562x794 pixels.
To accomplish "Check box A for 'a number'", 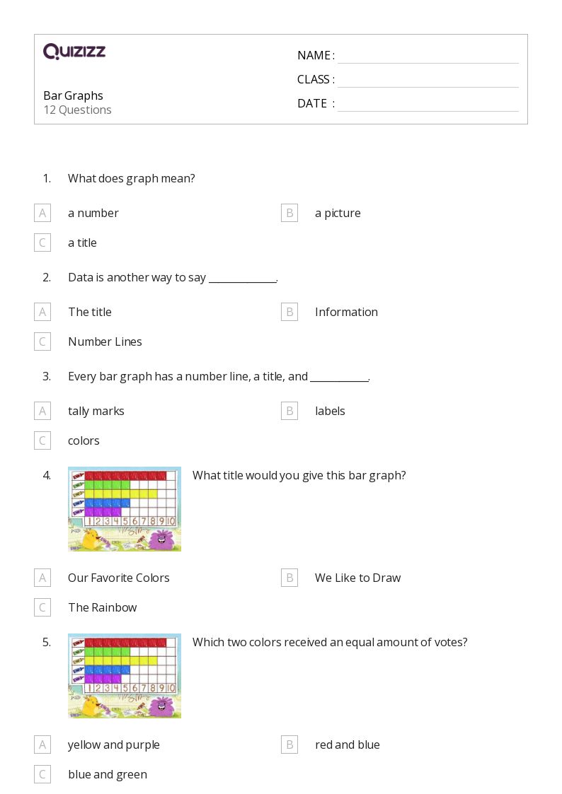I will (x=42, y=213).
